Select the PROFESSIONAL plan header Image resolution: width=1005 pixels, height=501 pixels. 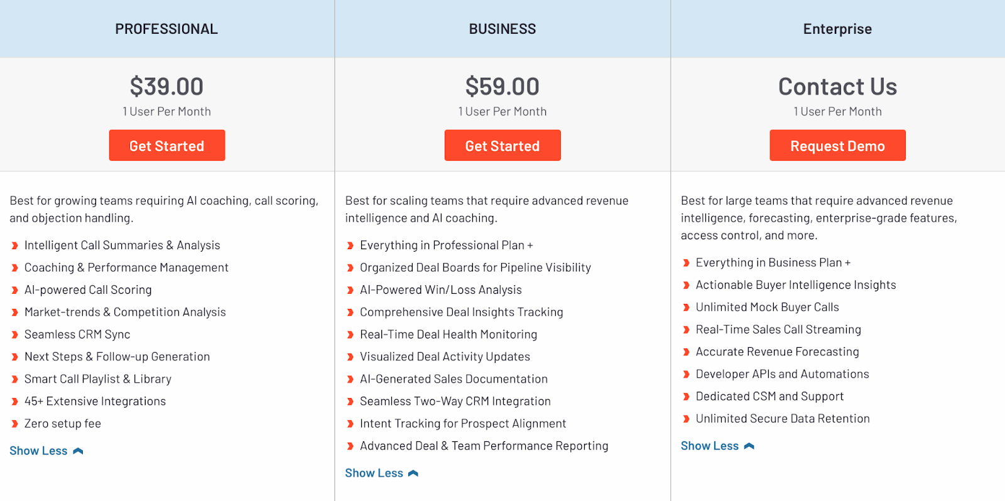click(166, 29)
